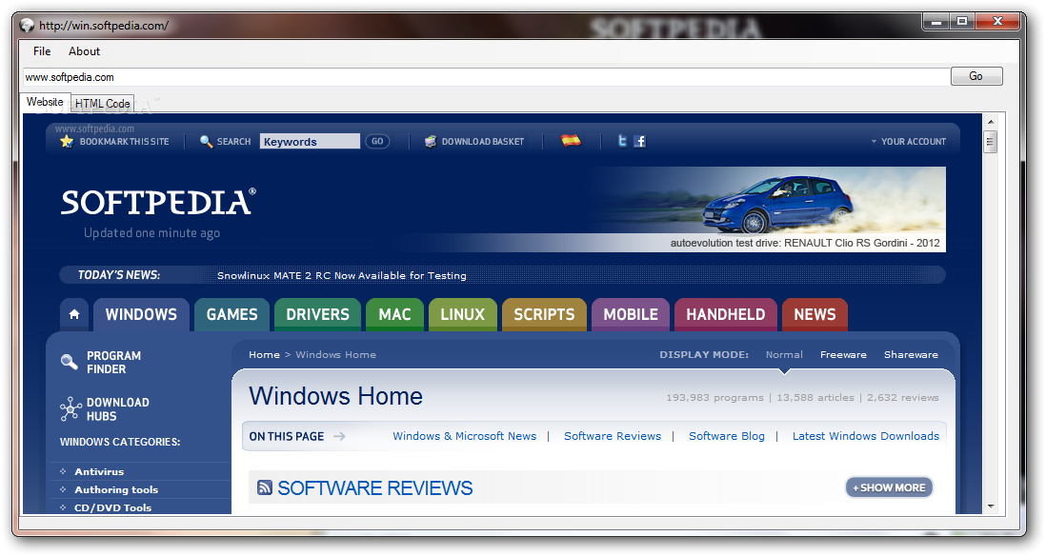Click the GO button next to Keywords
Screen dimensions: 1046x556
377,141
